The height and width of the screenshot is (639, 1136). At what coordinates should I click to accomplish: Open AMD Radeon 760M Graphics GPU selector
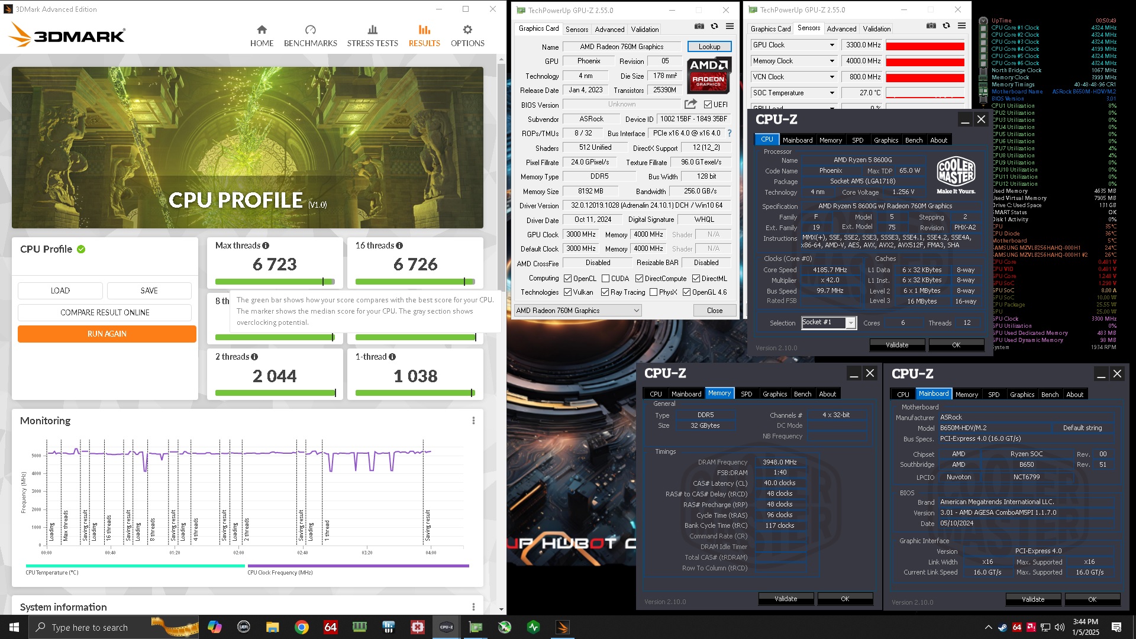pos(577,311)
